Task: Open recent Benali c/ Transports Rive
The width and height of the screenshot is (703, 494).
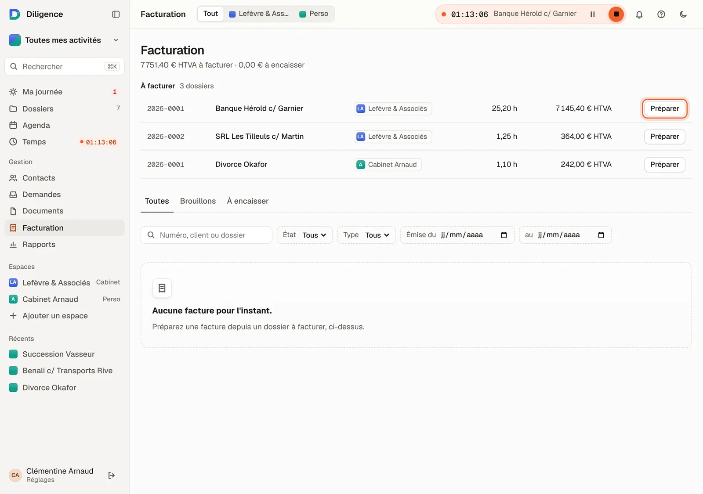Action: coord(64,371)
